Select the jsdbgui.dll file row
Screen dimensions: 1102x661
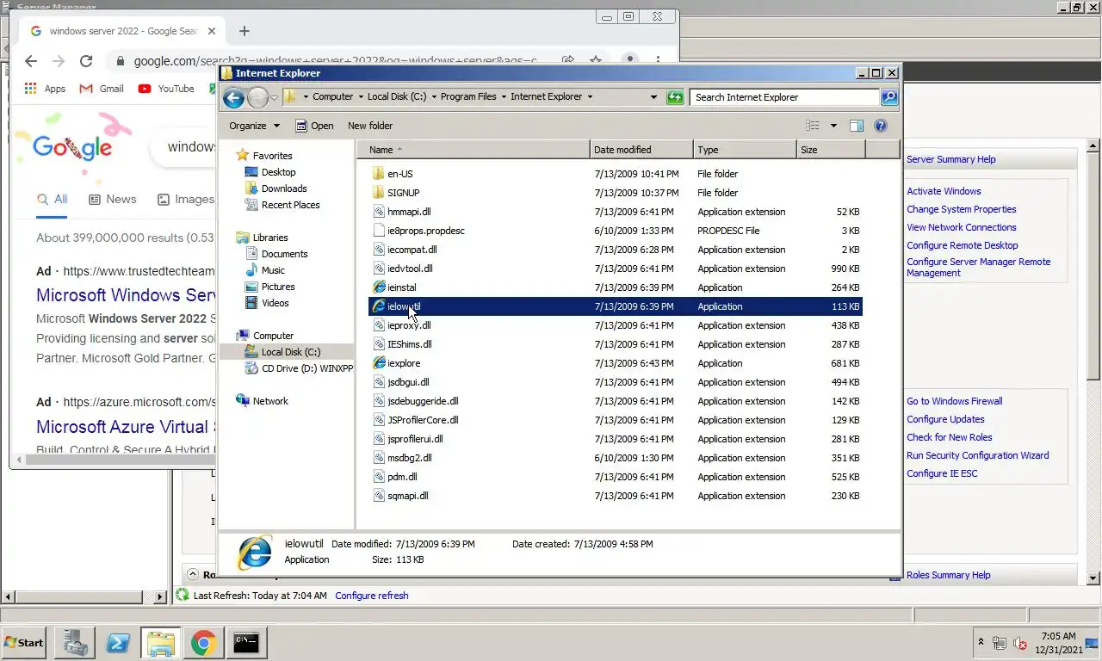pos(616,382)
